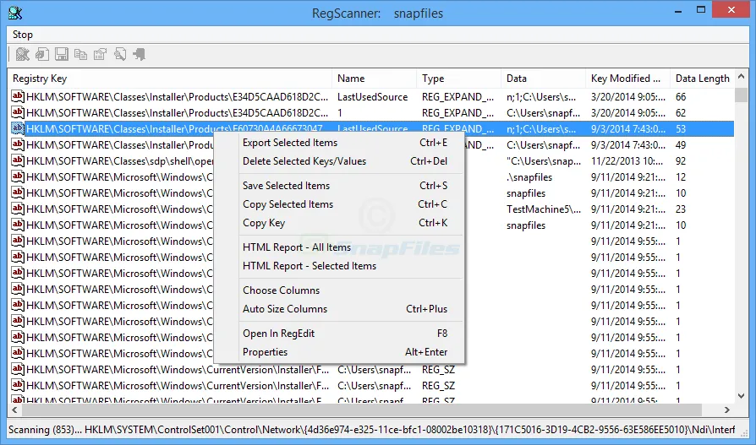This screenshot has width=756, height=445.
Task: Open Choose Columns dialog
Action: pyautogui.click(x=339, y=290)
